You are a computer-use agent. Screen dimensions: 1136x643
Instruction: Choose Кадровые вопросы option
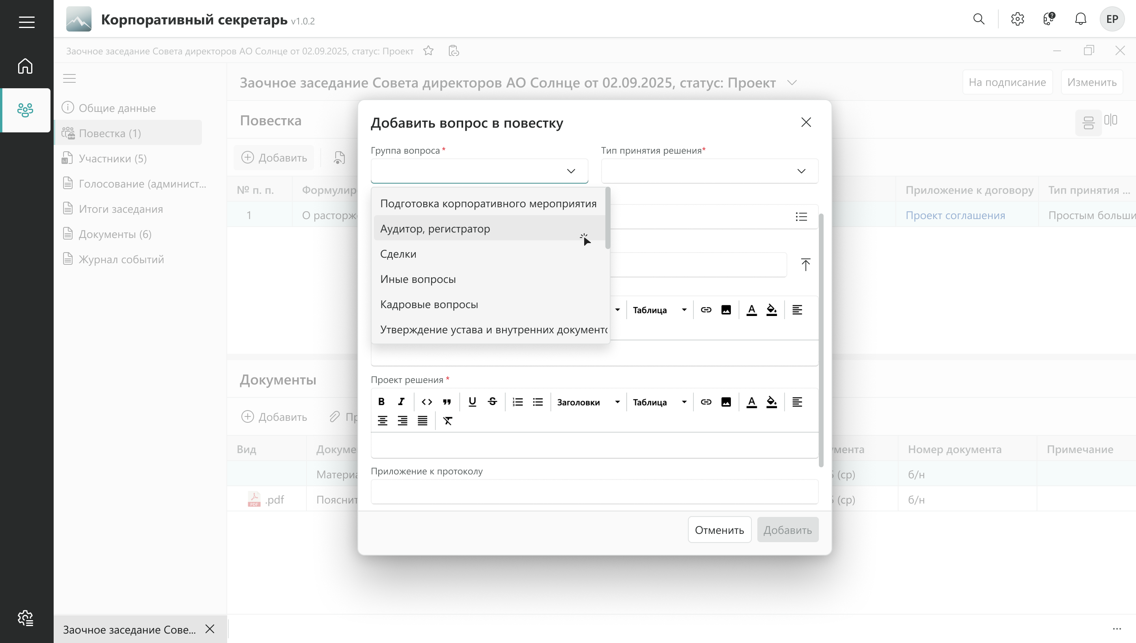(x=429, y=304)
